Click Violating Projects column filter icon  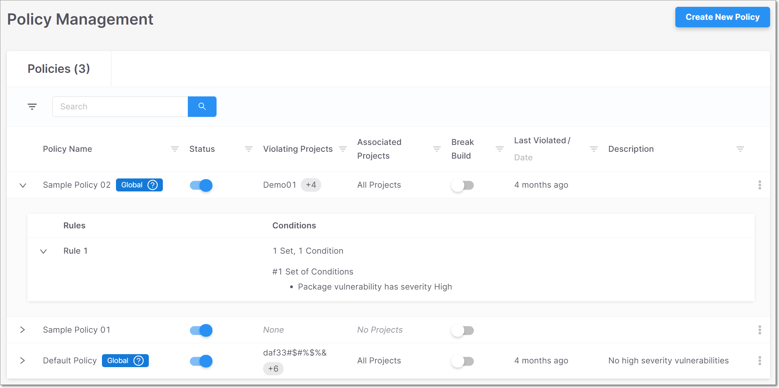coord(342,149)
